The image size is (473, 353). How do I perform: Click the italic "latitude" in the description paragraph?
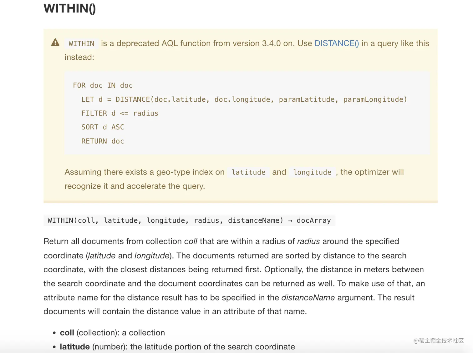coord(102,256)
